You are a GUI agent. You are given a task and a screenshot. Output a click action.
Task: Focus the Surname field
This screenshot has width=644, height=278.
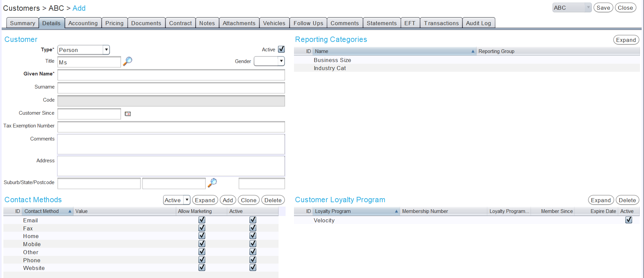pos(171,88)
